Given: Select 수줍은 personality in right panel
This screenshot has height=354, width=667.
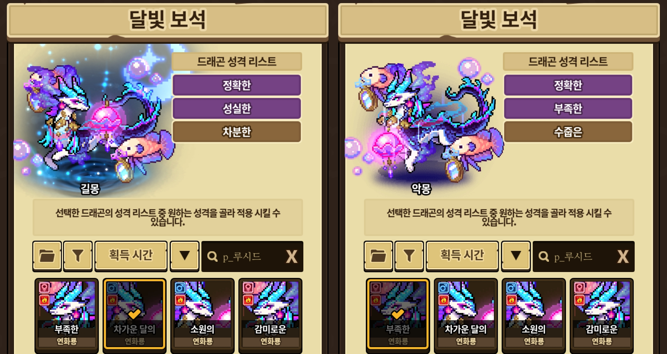Looking at the screenshot, I should (568, 132).
